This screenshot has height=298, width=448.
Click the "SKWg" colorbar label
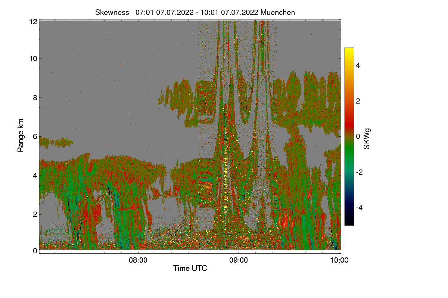click(x=367, y=139)
